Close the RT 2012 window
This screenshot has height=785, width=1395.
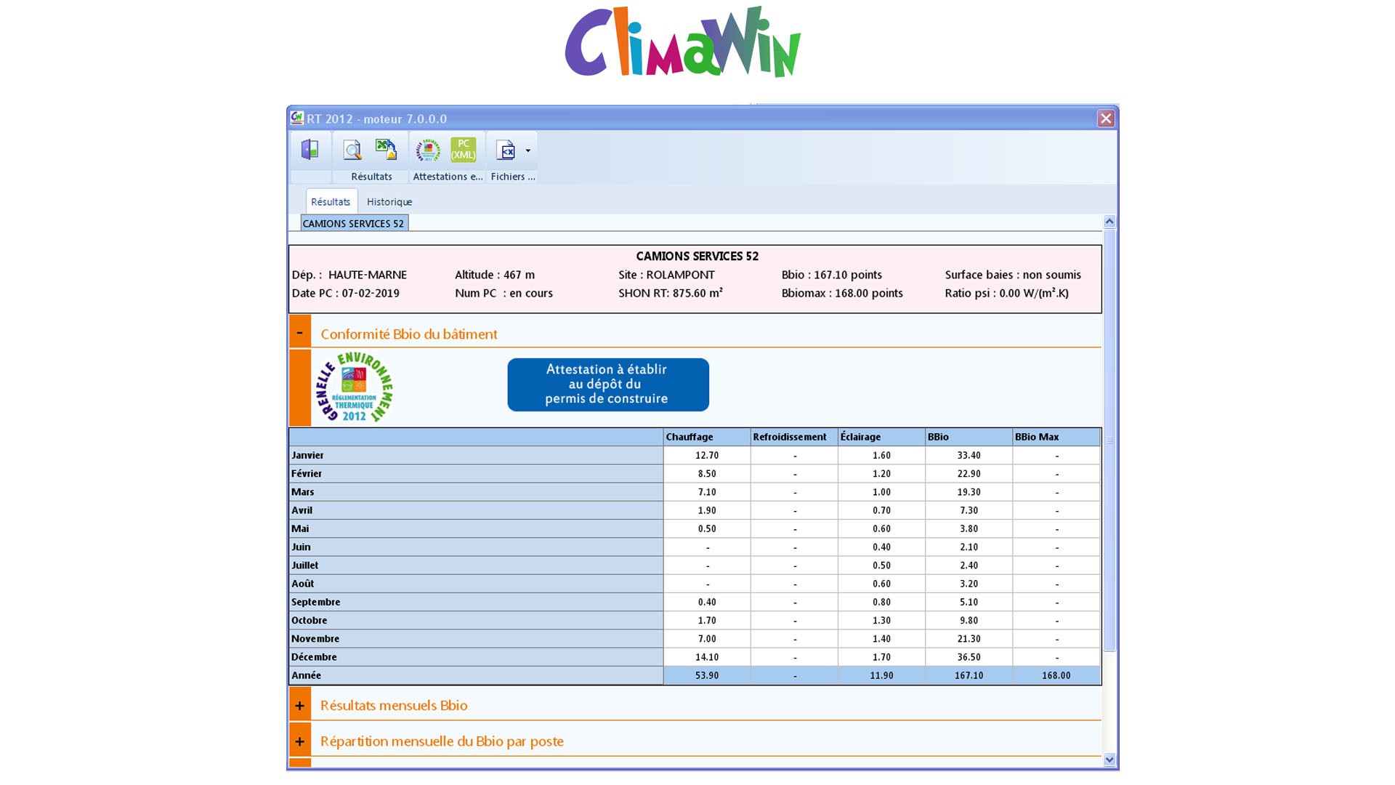[1106, 118]
